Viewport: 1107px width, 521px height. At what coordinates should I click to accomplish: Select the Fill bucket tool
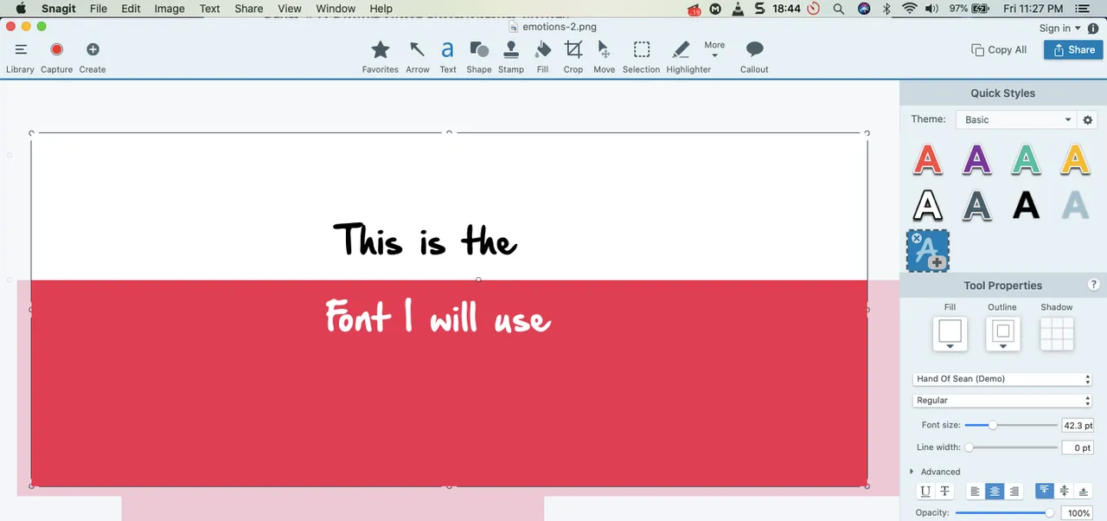pyautogui.click(x=542, y=49)
